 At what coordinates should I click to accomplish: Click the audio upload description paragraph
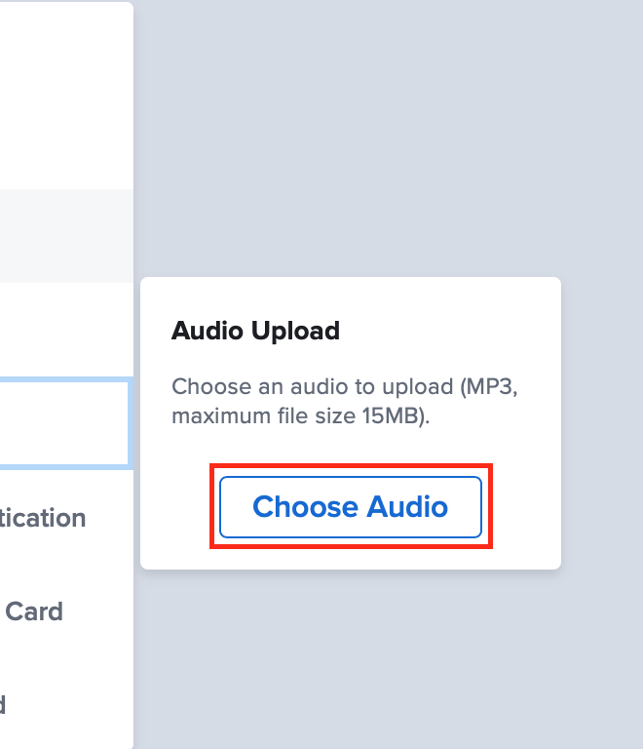[x=345, y=401]
